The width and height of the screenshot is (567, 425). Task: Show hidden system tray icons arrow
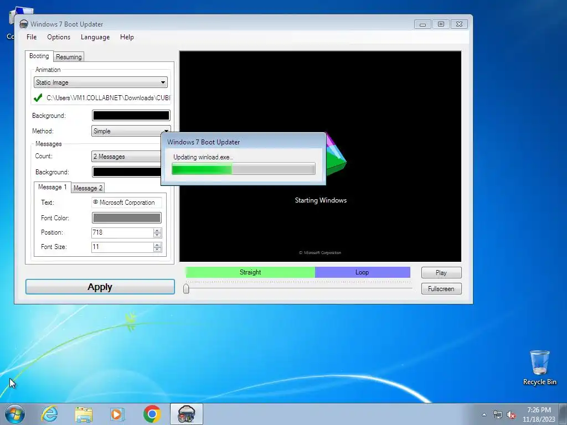pos(484,414)
